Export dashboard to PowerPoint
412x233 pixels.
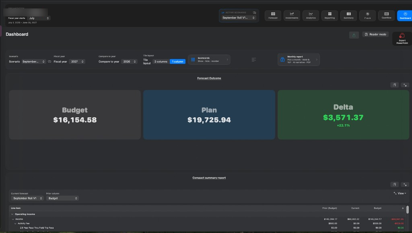[402, 39]
